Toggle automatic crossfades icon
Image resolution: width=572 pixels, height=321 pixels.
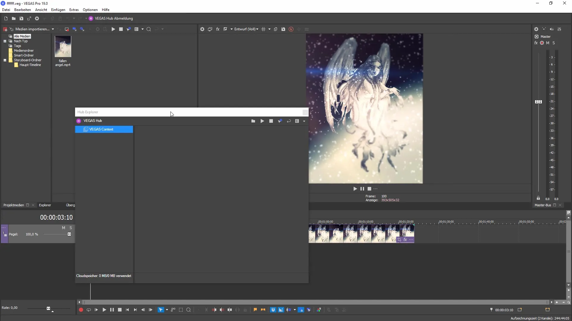(281, 310)
